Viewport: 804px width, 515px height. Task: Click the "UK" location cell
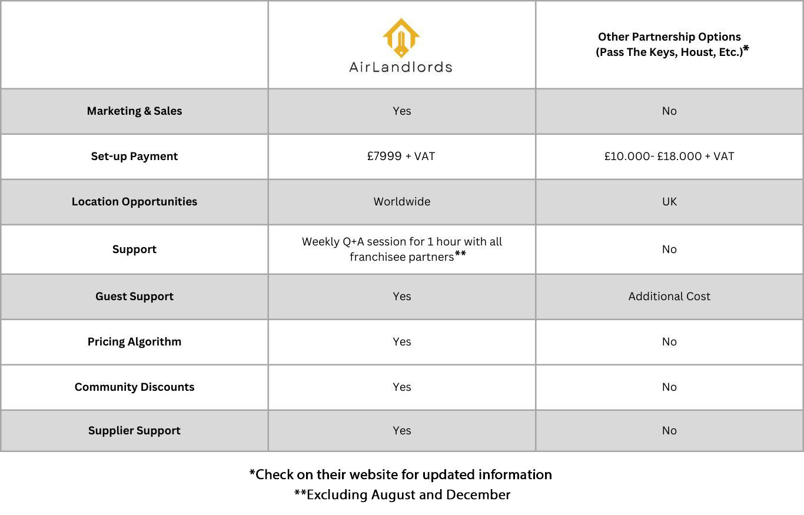point(669,202)
